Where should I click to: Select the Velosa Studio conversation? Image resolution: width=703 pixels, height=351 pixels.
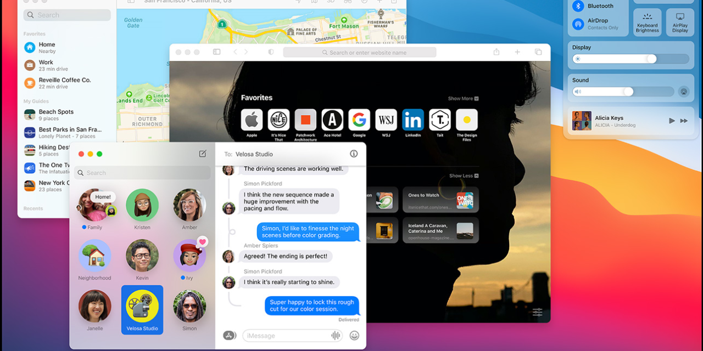142,309
